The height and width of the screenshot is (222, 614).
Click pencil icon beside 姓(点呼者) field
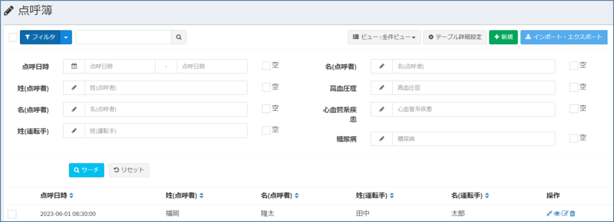tap(74, 88)
